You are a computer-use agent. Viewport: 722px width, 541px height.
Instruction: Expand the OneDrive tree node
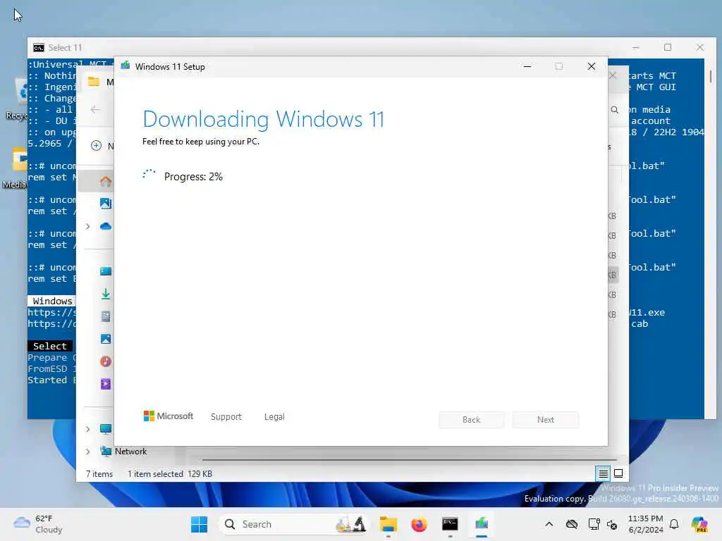[88, 226]
